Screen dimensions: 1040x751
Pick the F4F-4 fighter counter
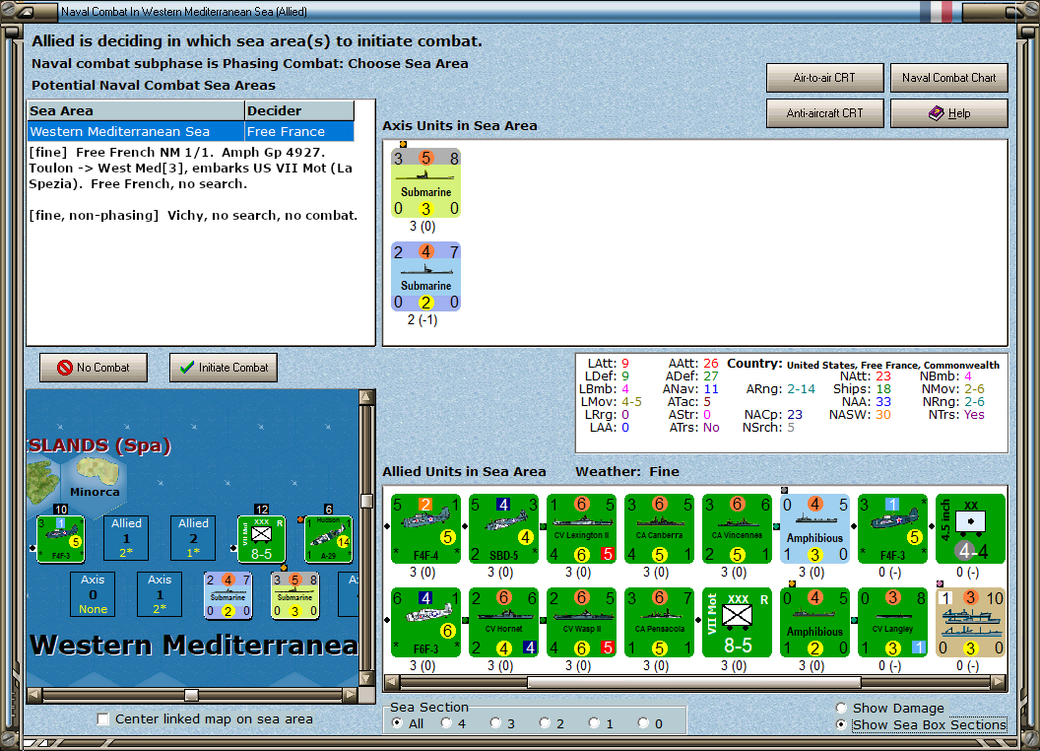[x=425, y=528]
